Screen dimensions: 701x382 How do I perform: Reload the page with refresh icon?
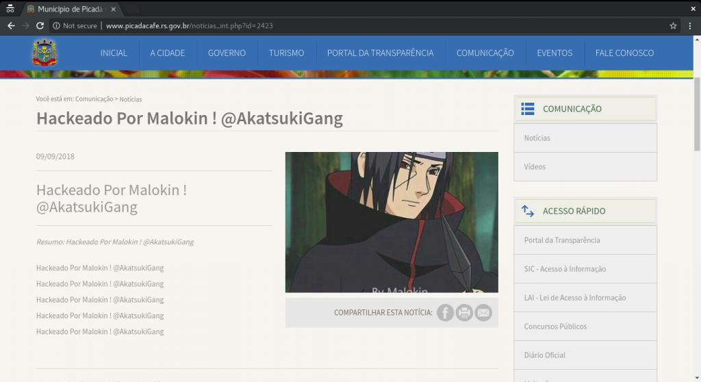(40, 26)
